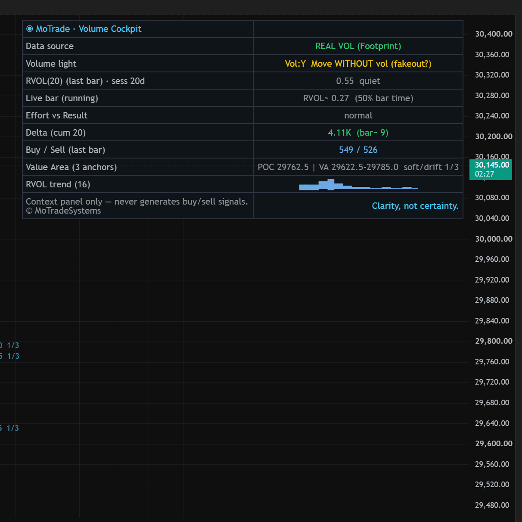
Task: Select the normal effort value
Action: pyautogui.click(x=358, y=115)
